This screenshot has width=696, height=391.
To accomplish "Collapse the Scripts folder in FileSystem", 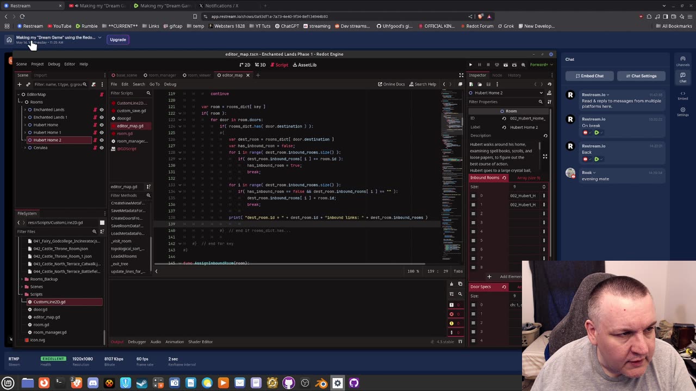I will [x=21, y=294].
